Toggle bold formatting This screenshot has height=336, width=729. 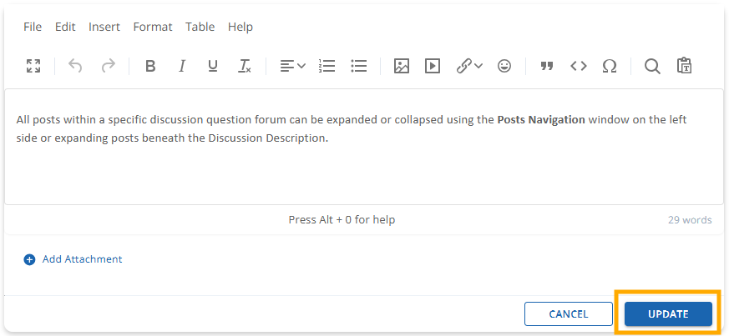pos(150,66)
